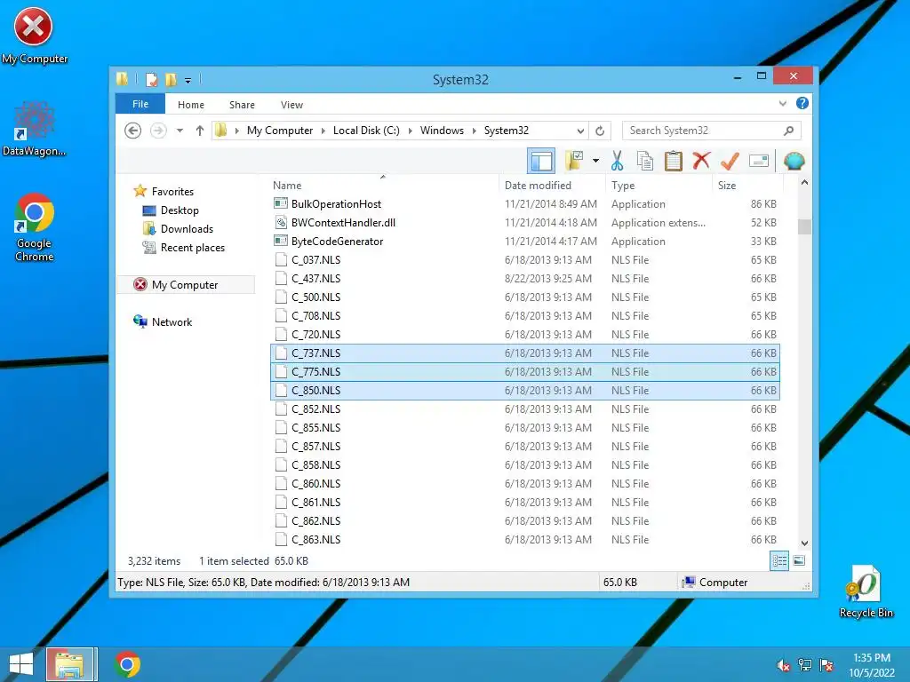The image size is (910, 682).
Task: Open the Customize Quick Access Toolbar dropdown
Action: coord(188,81)
